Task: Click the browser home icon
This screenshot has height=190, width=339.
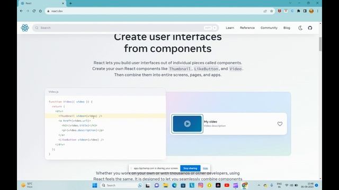Action: tap(40, 11)
